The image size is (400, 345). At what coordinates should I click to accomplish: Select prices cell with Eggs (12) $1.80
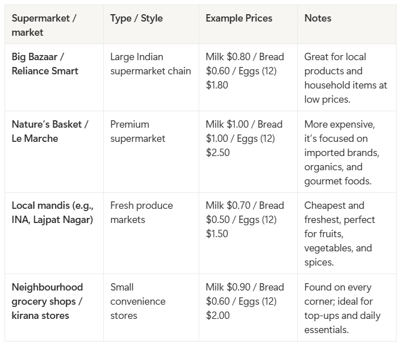[245, 71]
